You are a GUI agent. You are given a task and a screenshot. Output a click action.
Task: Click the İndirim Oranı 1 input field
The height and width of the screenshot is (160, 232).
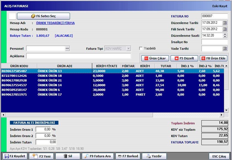[x=43, y=129]
